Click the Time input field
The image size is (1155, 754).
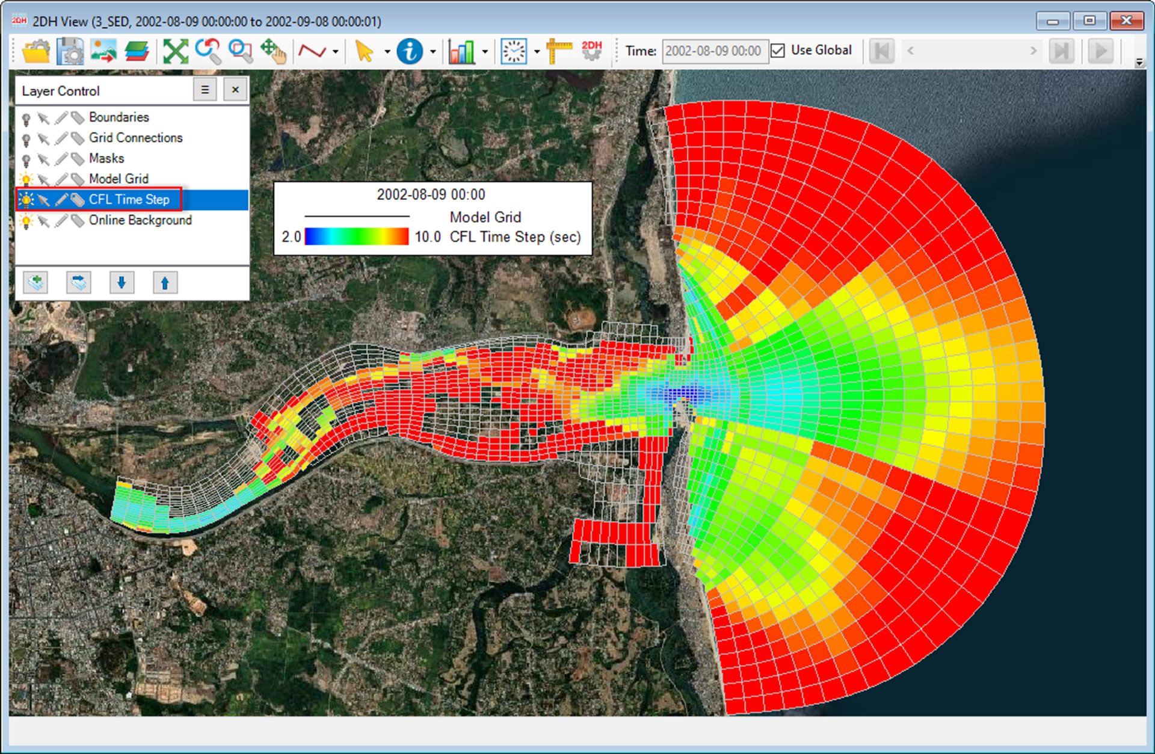(x=714, y=51)
